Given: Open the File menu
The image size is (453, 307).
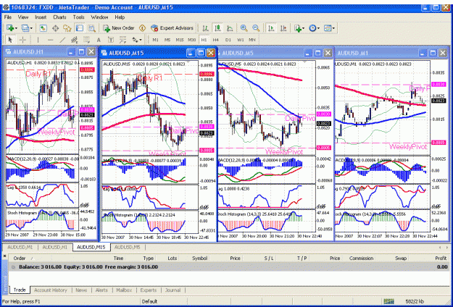Looking at the screenshot, I should pos(7,17).
